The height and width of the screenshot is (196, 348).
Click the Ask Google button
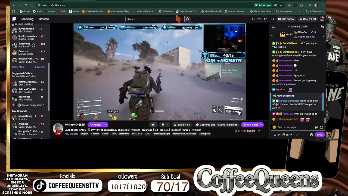263,5
